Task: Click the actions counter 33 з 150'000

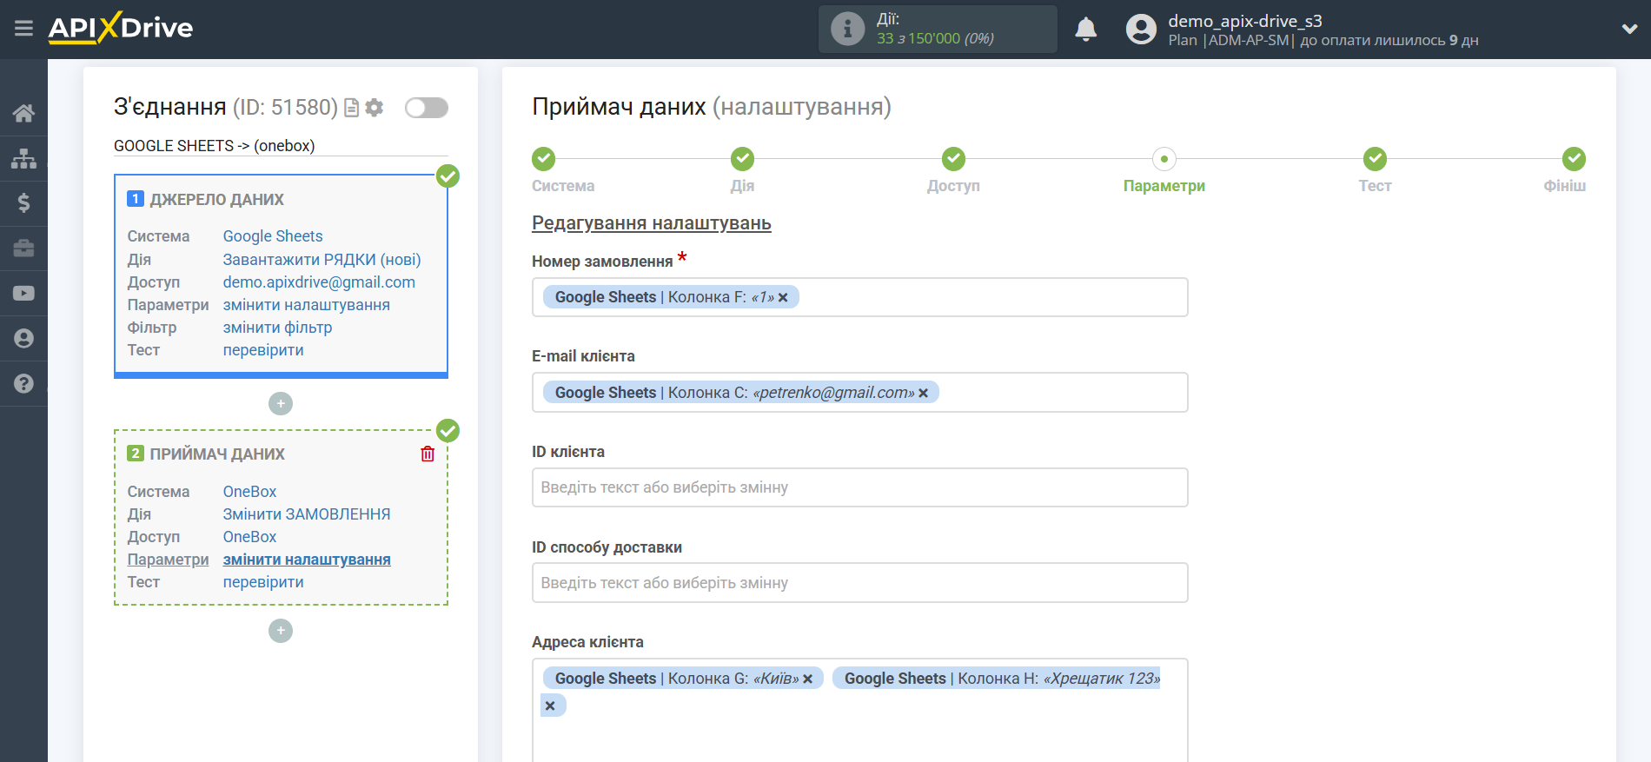Action: pyautogui.click(x=935, y=38)
